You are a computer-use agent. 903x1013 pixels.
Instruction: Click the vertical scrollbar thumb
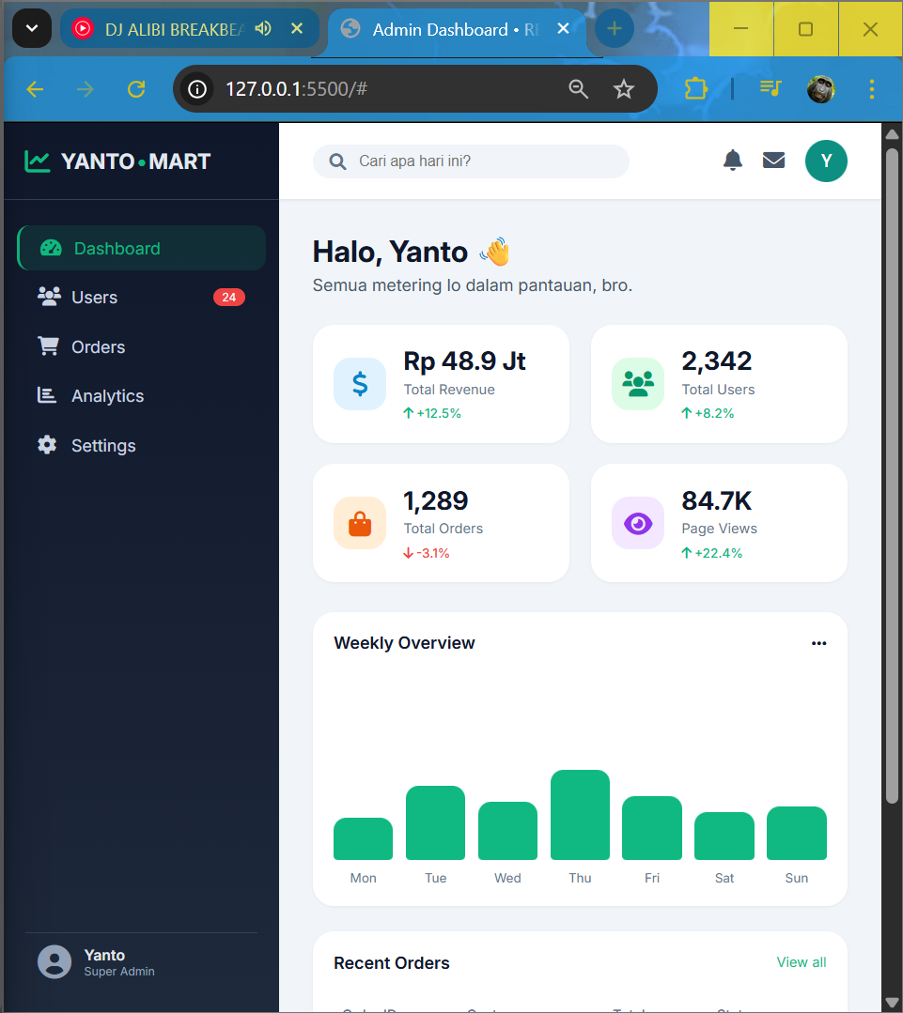892,476
